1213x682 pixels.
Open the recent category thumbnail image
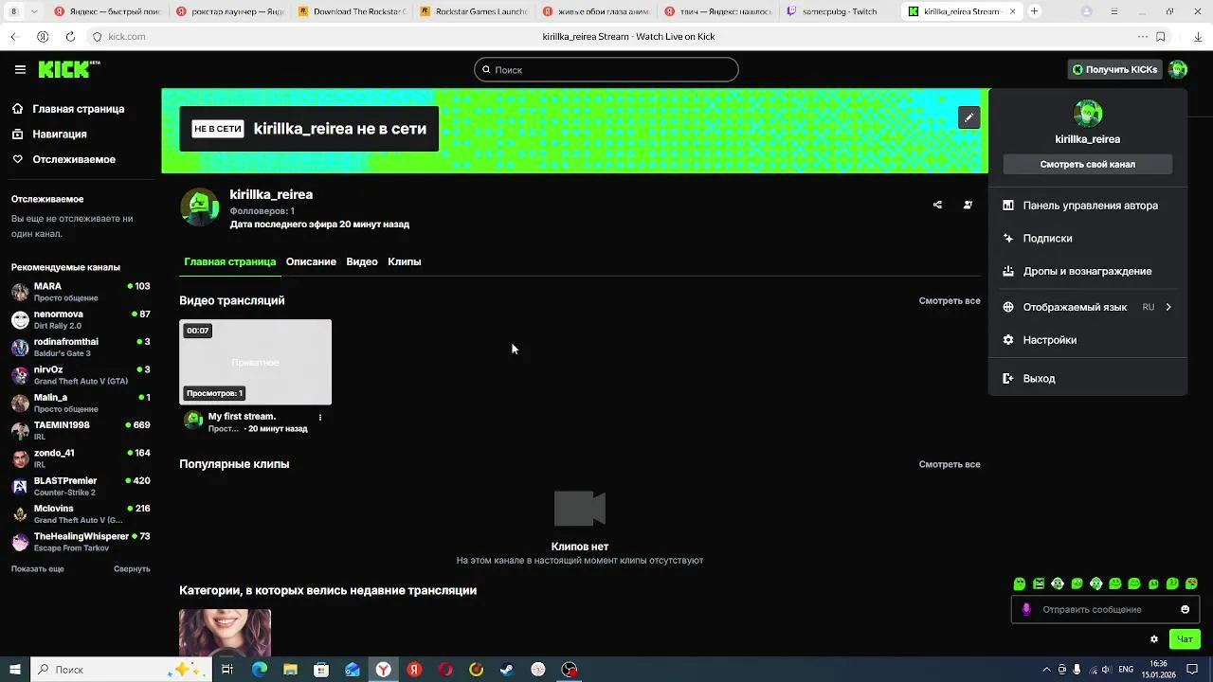click(225, 633)
